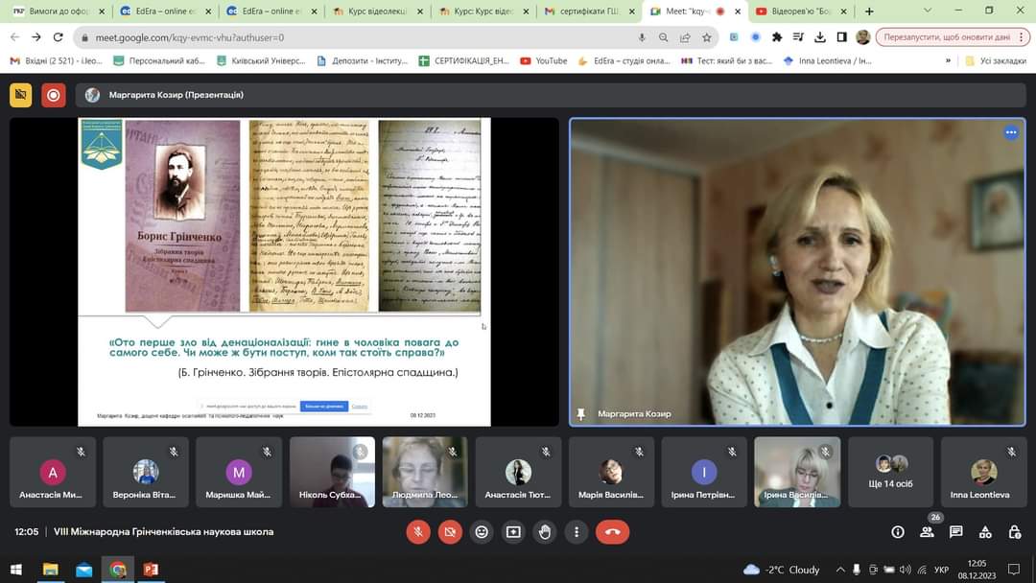This screenshot has height=583, width=1036.
Task: Click "Перезапустити, щоб оновити дані" button
Action: click(946, 37)
